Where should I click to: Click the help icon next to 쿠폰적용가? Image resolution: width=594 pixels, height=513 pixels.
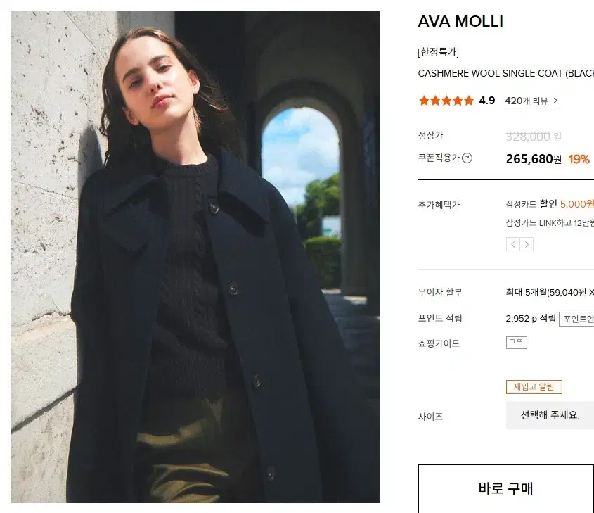point(467,158)
